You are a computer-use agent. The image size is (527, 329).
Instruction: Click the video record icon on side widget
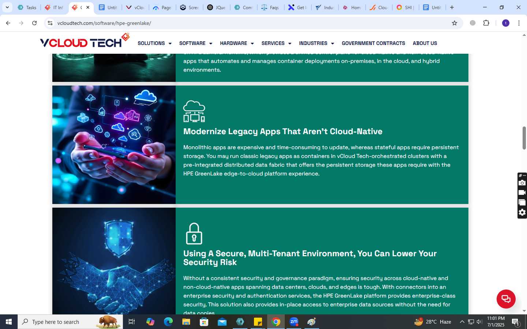point(522,193)
